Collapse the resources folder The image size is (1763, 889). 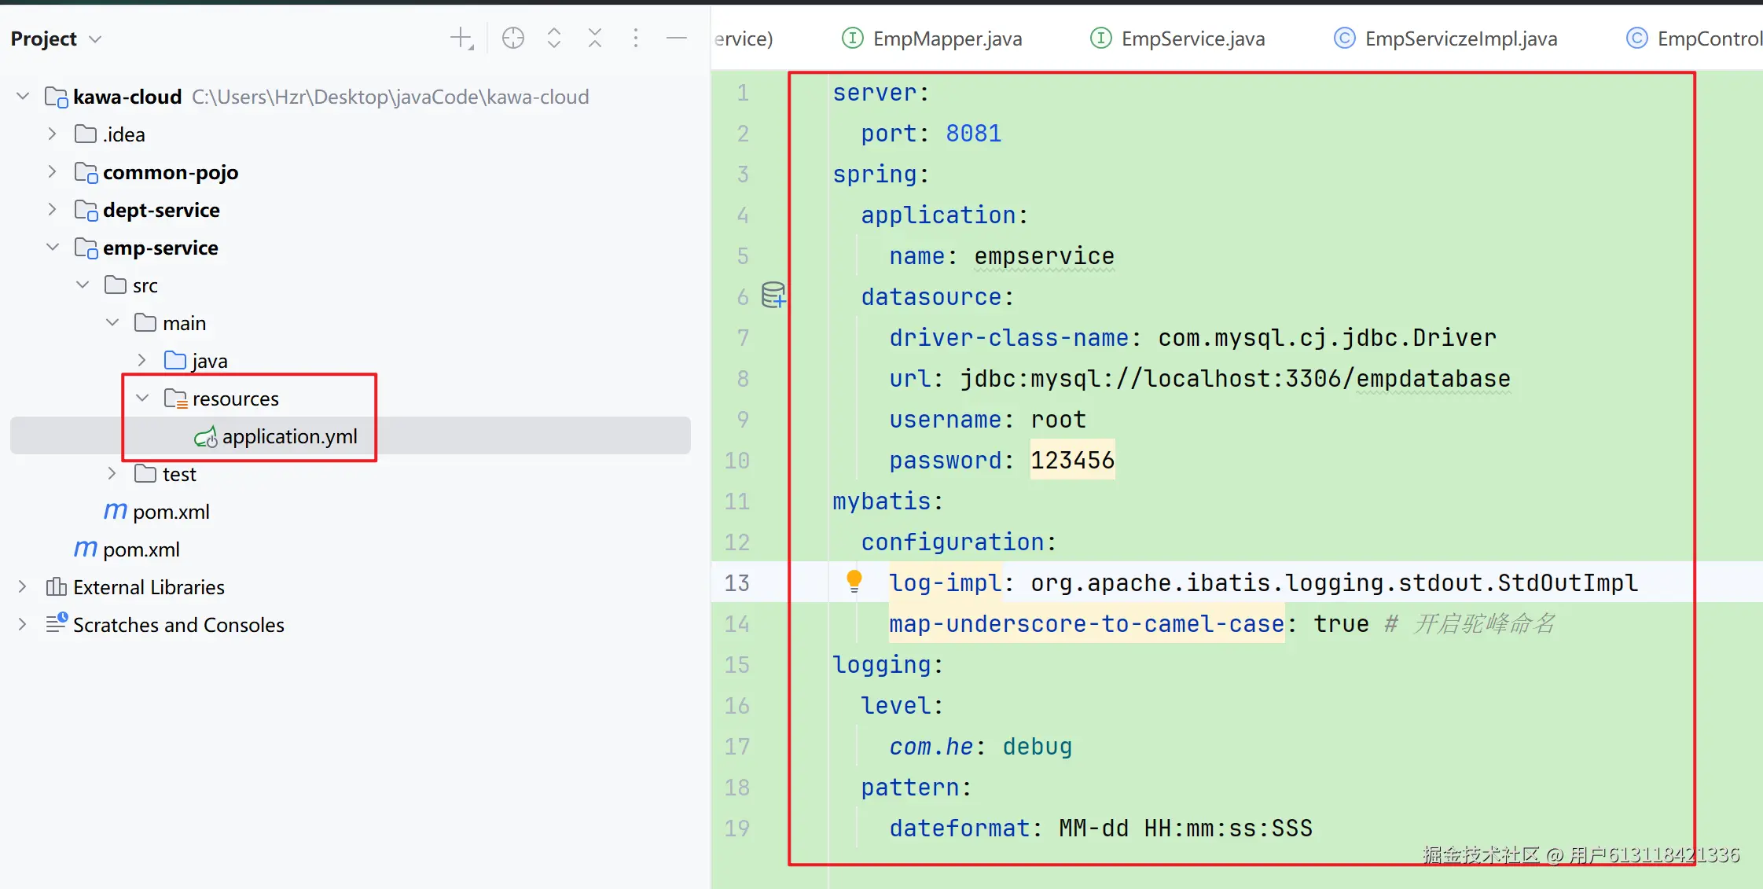pos(142,399)
